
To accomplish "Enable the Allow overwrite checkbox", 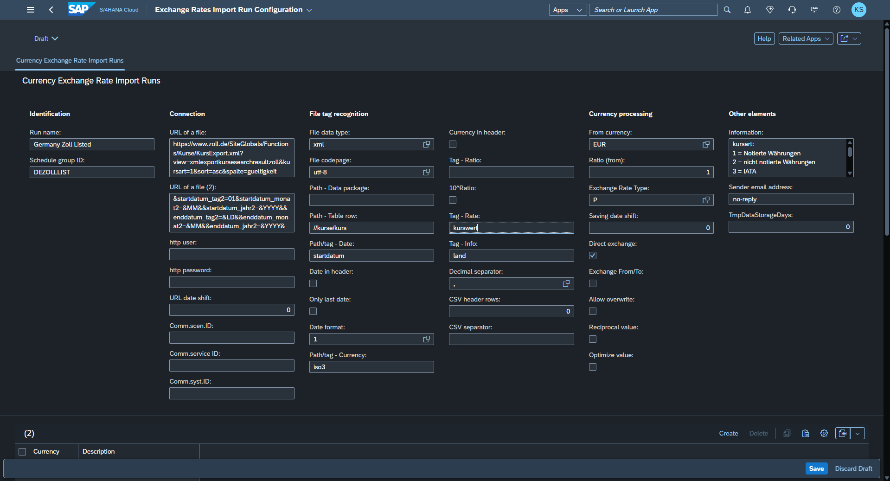I will 593,311.
